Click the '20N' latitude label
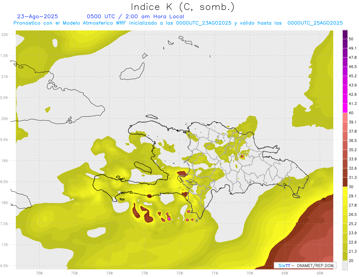The height and width of the screenshot is (277, 359). [x=4, y=119]
